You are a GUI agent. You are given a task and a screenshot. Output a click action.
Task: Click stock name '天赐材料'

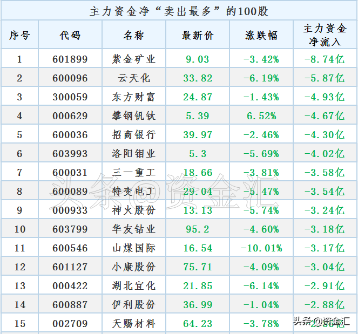134,324
